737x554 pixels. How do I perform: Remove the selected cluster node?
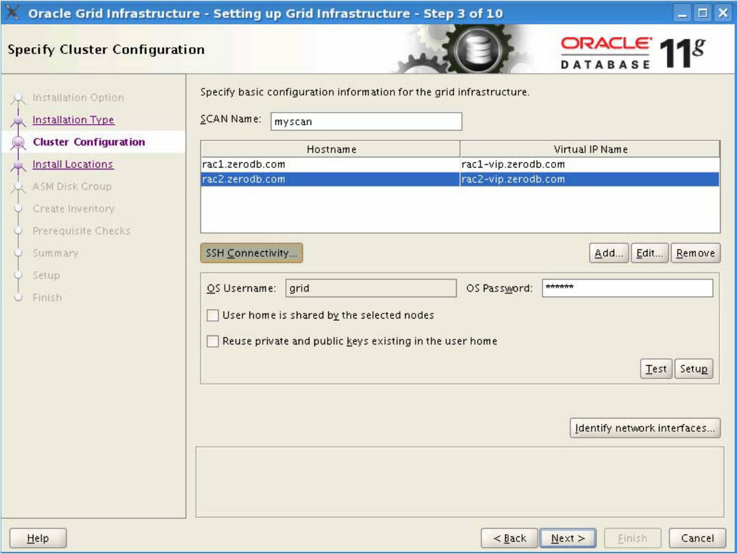[x=695, y=253]
